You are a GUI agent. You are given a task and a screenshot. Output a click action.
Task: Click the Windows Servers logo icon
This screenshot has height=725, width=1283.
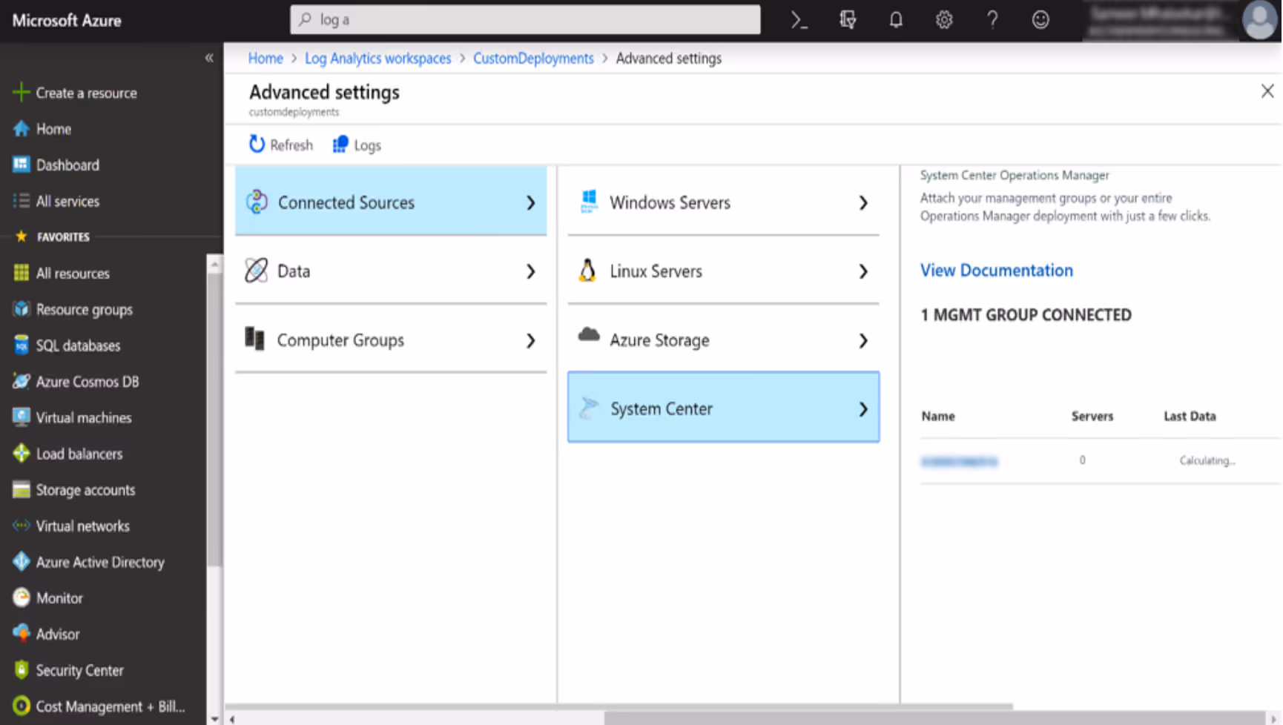pos(589,201)
